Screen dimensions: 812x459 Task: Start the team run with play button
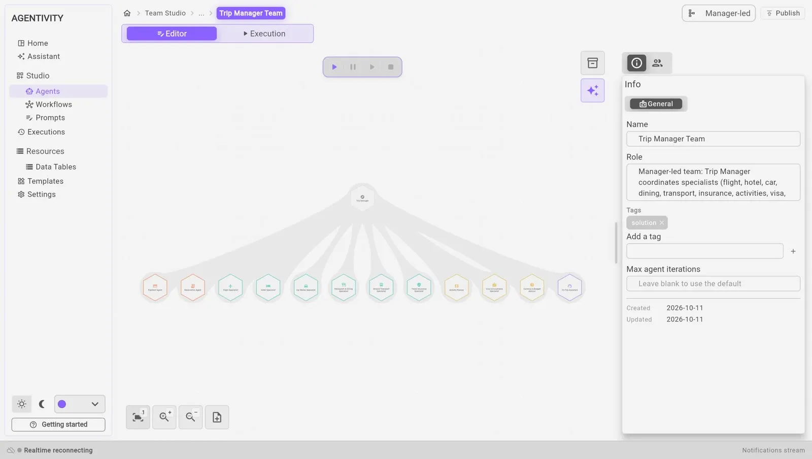(x=334, y=67)
